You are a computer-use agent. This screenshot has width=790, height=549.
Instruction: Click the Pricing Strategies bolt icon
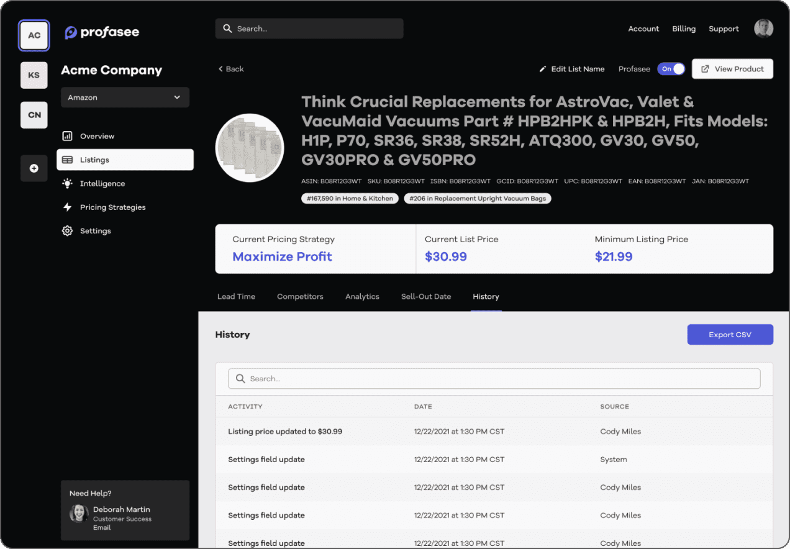click(67, 207)
